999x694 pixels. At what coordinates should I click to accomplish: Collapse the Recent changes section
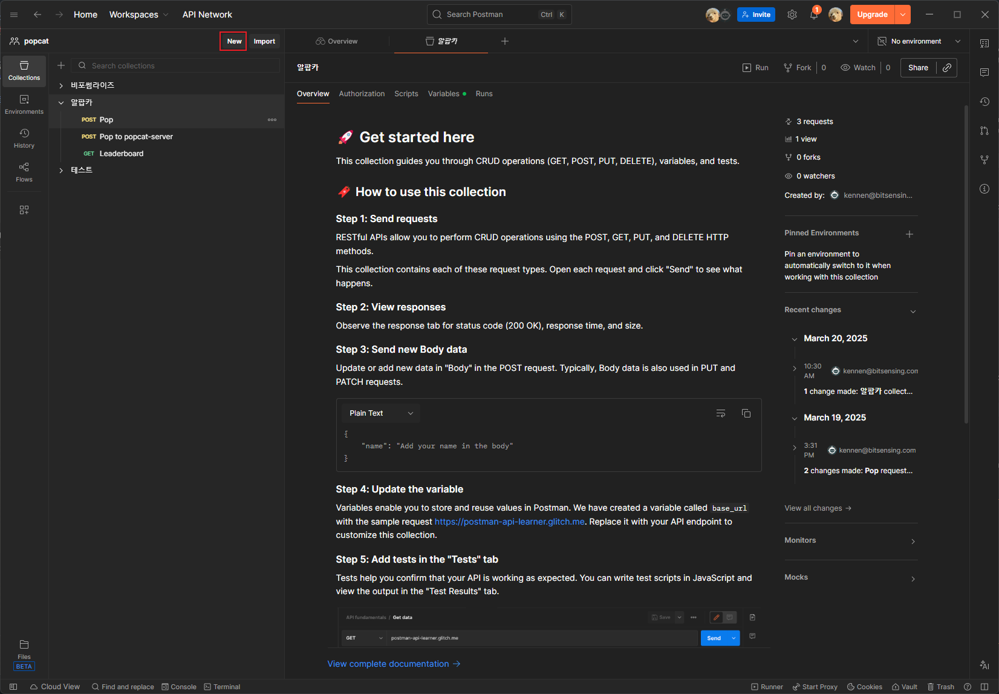coord(913,311)
